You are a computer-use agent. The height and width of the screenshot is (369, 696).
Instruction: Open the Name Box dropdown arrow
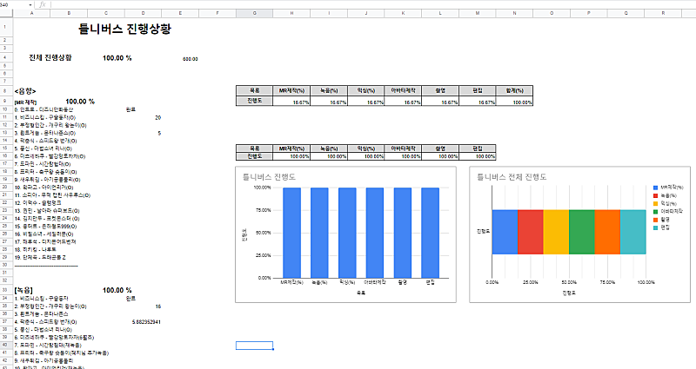[x=31, y=4]
